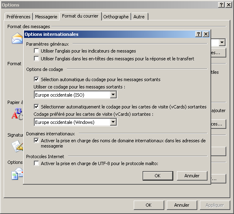Close the Options internationales dialog with X
This screenshot has width=234, height=214.
(206, 34)
